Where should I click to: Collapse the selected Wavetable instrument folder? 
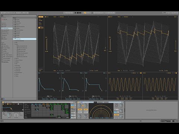coord(14,39)
